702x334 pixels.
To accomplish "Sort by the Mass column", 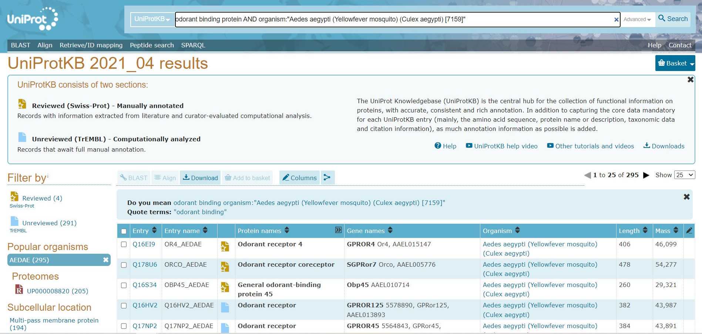I will (x=676, y=230).
